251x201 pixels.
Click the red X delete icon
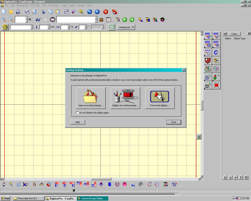[x=106, y=12]
